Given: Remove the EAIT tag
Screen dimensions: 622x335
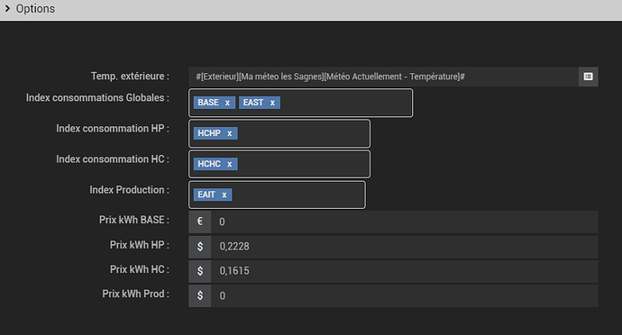Looking at the screenshot, I should (224, 195).
